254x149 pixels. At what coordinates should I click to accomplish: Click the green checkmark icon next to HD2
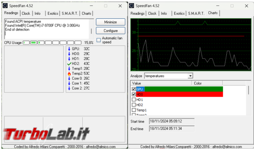pyautogui.click(x=69, y=64)
